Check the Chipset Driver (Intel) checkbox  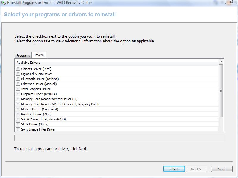point(18,69)
